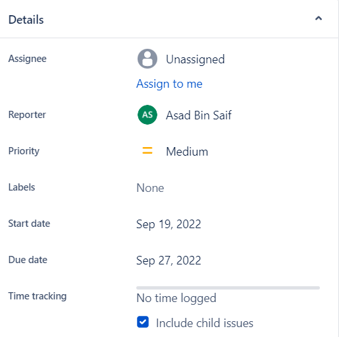339x337 pixels.
Task: Collapse the Details section chevron
Action: [319, 18]
